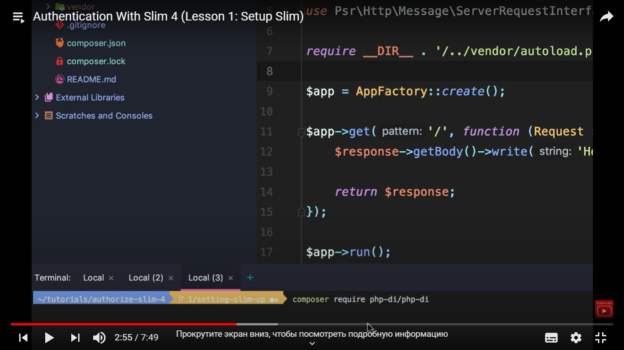Open the YouTube playlist queue icon
The width and height of the screenshot is (624, 350).
tap(18, 18)
